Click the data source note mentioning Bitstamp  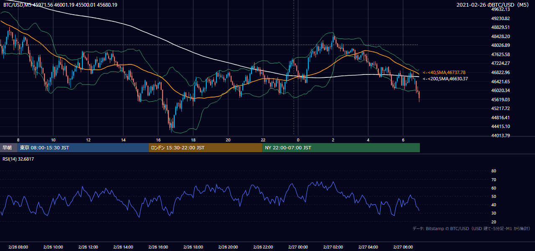(x=471, y=229)
